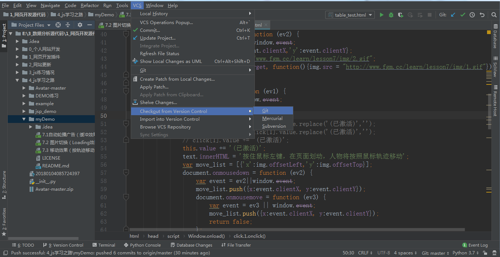Run table_test.html with Coverage

click(400, 14)
